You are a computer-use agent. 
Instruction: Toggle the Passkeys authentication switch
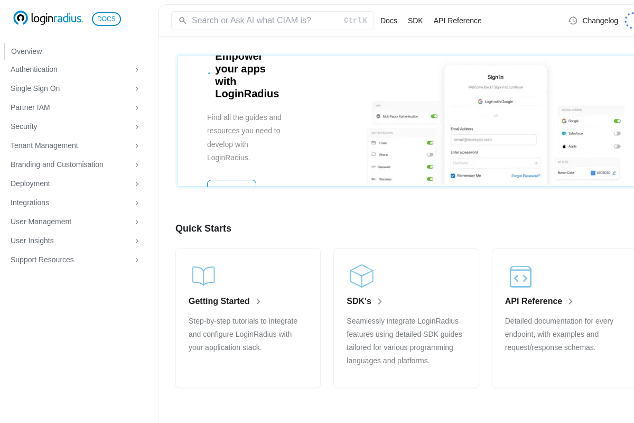[430, 179]
